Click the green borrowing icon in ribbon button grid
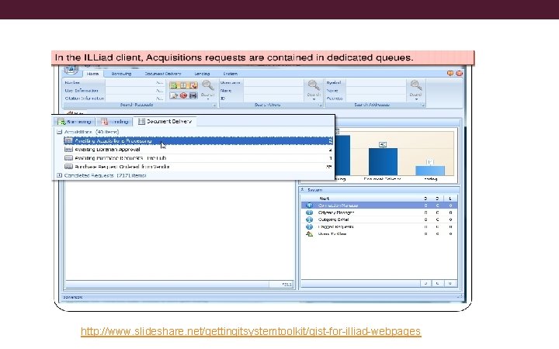Image resolution: width=559 pixels, height=349 pixels. 174,85
